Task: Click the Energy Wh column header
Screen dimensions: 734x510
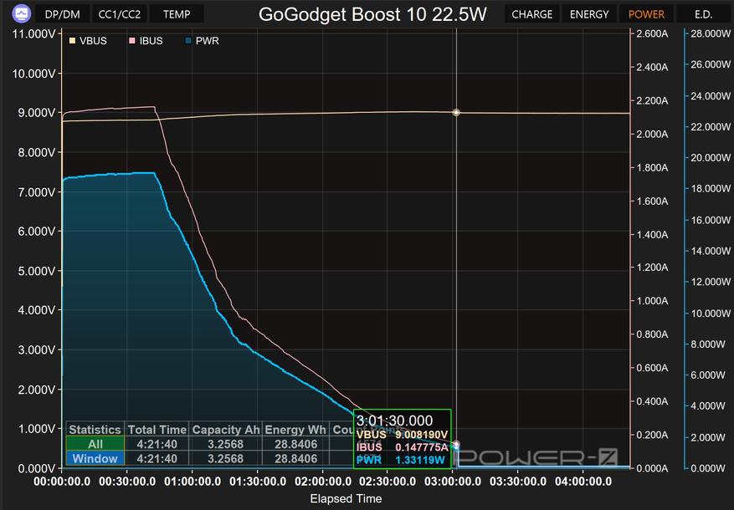Action: tap(295, 430)
